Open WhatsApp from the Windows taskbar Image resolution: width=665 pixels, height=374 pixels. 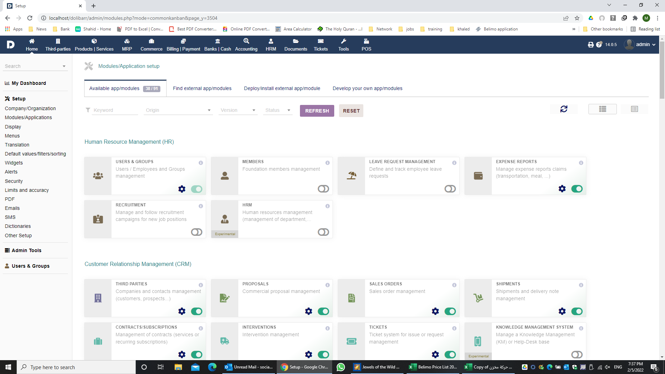(340, 367)
